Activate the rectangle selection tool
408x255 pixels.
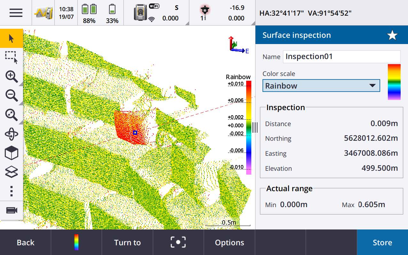12,57
